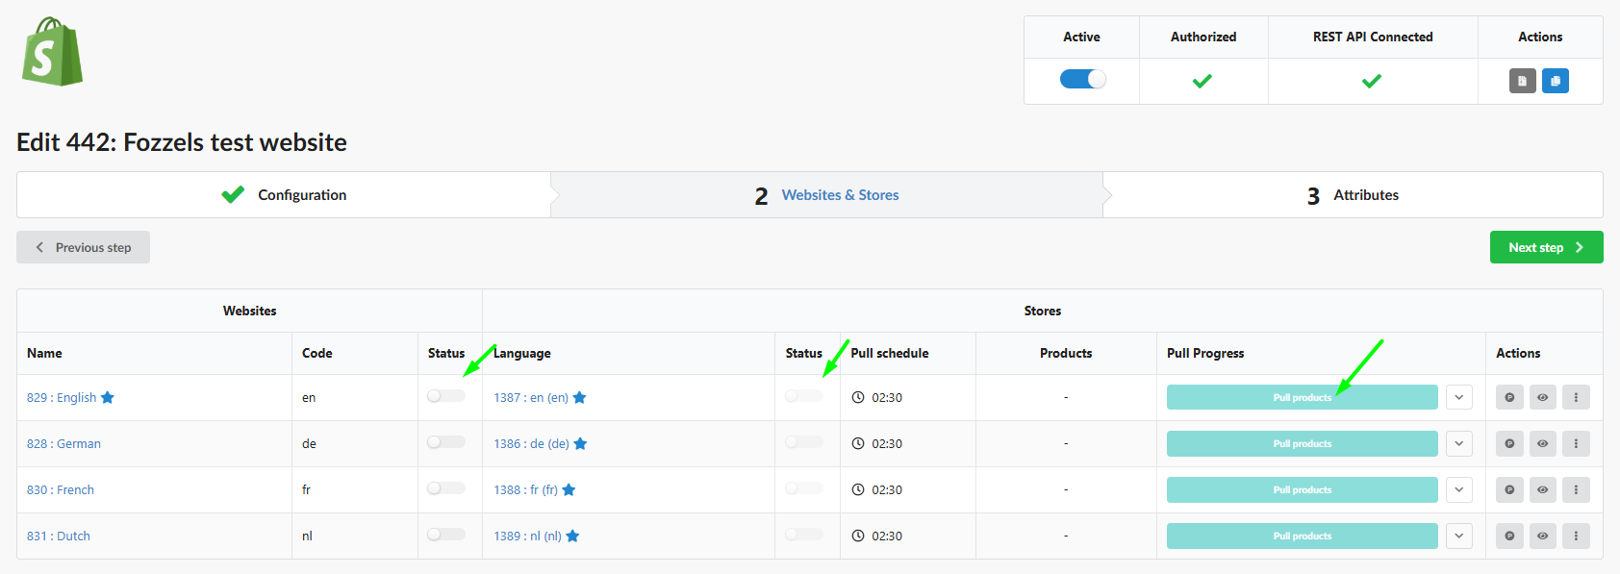
Task: Click the clock icon in the German row
Action: [858, 443]
